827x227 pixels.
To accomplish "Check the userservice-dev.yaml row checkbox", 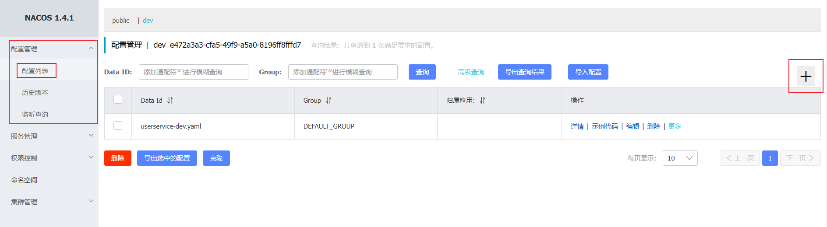I will click(x=118, y=126).
